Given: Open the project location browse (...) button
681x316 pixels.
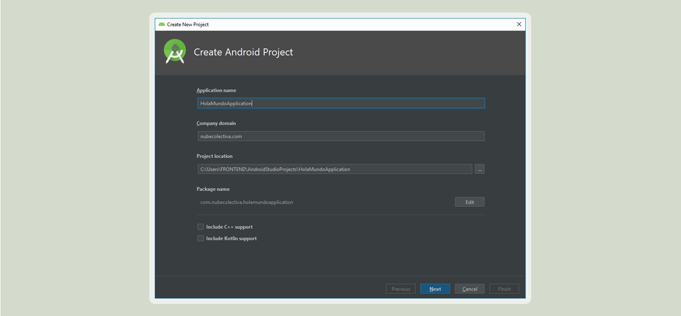Looking at the screenshot, I should (x=479, y=169).
